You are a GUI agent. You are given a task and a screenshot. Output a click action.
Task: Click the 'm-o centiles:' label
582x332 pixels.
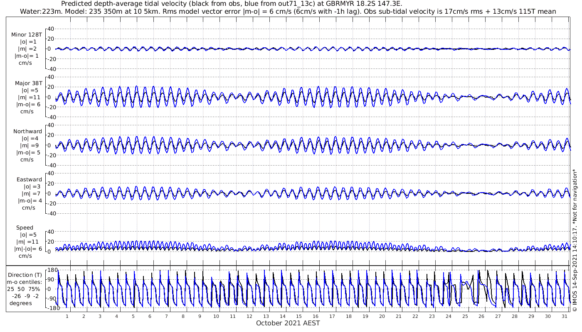tap(24, 282)
